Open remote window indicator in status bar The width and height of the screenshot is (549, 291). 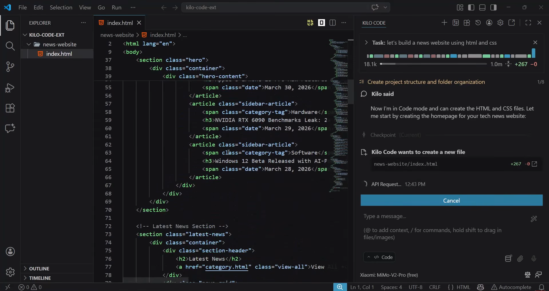click(x=8, y=287)
